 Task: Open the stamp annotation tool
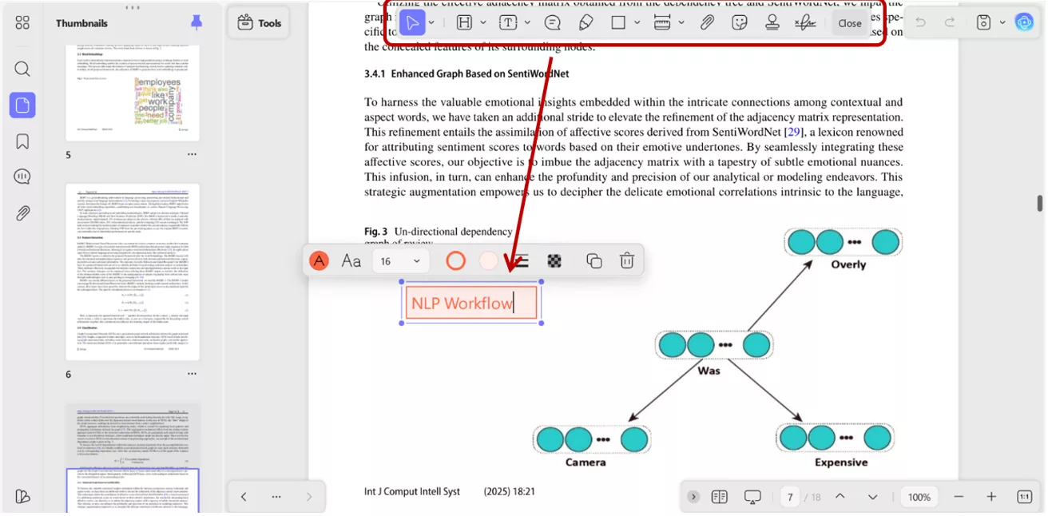[x=772, y=22]
